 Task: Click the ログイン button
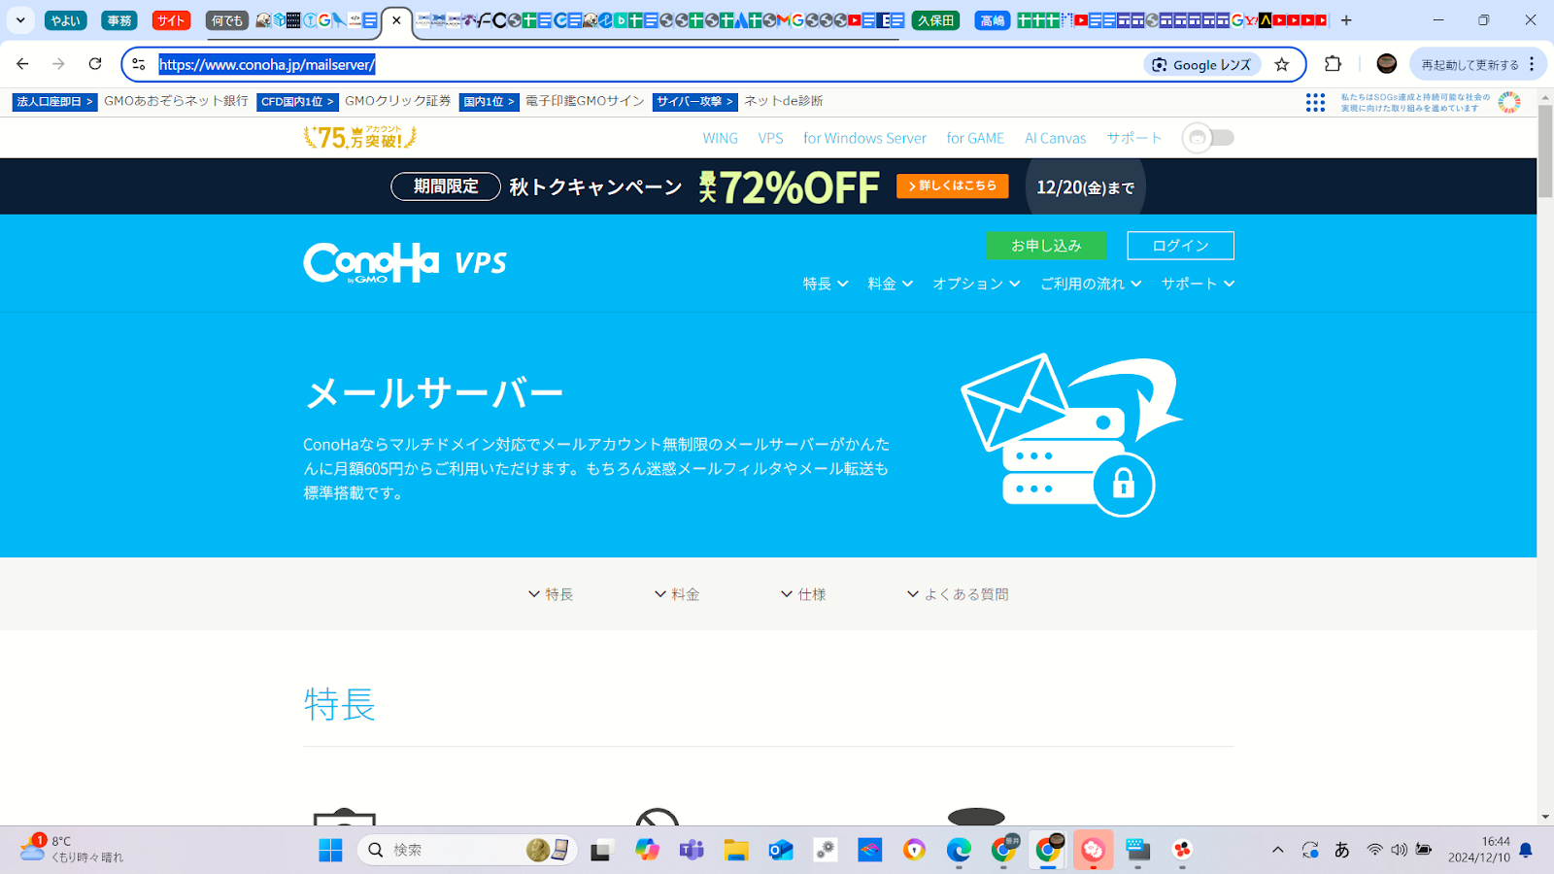tap(1180, 246)
